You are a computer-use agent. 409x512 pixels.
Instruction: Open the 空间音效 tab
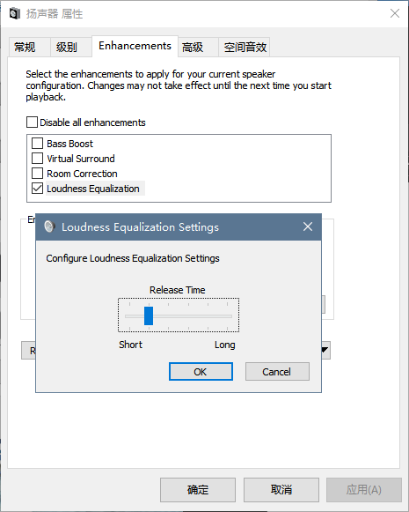tap(245, 48)
